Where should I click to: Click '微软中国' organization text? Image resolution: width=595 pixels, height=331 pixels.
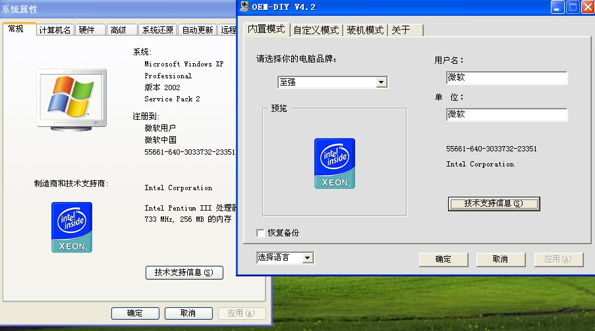(160, 140)
